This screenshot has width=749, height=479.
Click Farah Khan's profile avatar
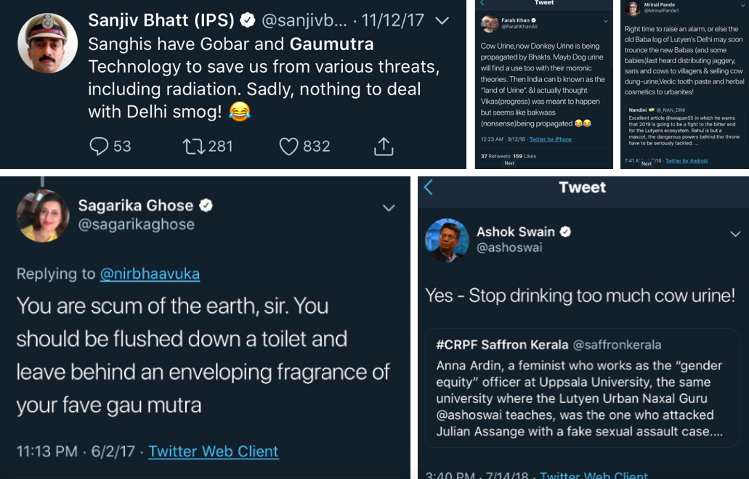(x=490, y=23)
